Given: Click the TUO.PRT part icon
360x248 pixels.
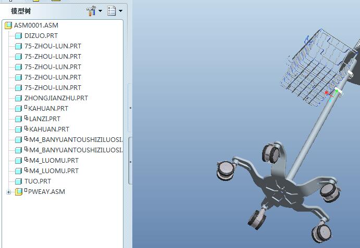Looking at the screenshot, I should 18,181.
